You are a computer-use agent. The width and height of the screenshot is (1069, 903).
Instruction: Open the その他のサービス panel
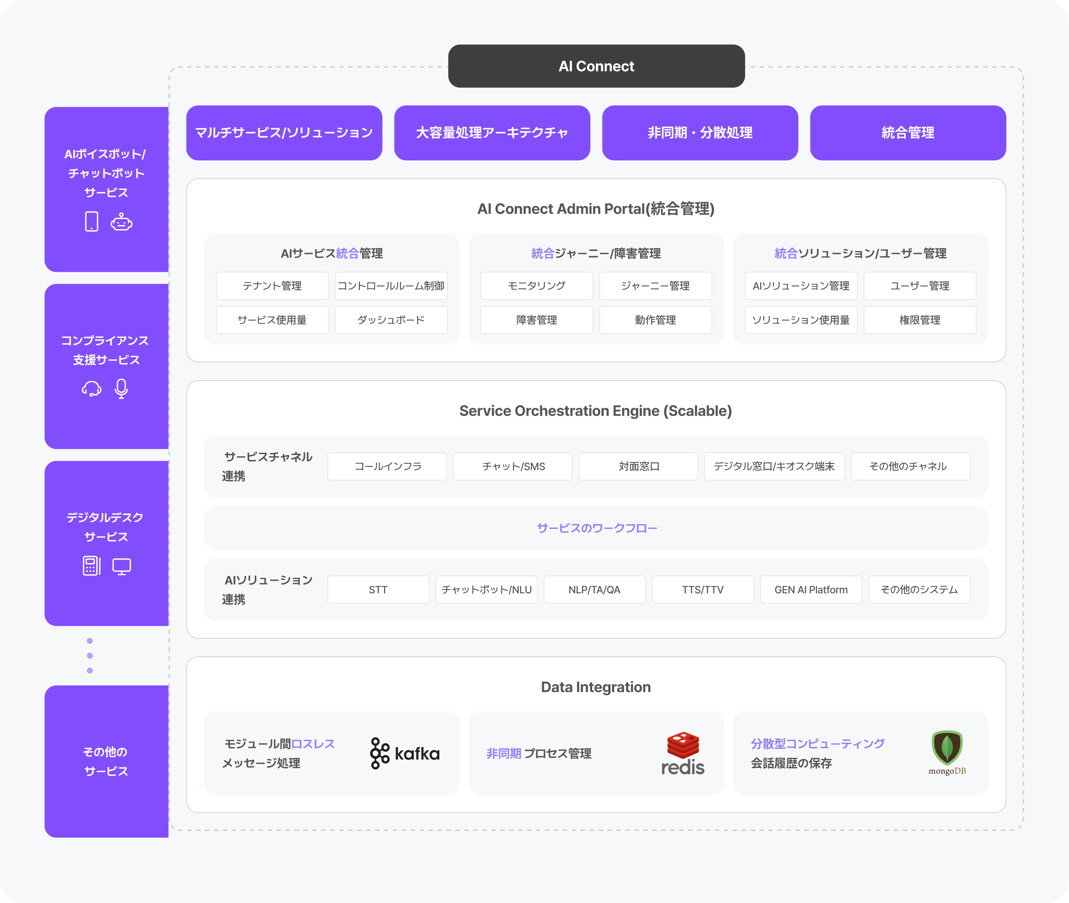[x=106, y=761]
